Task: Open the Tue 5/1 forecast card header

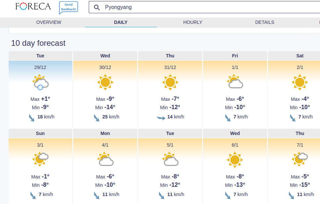Action: pyautogui.click(x=170, y=133)
